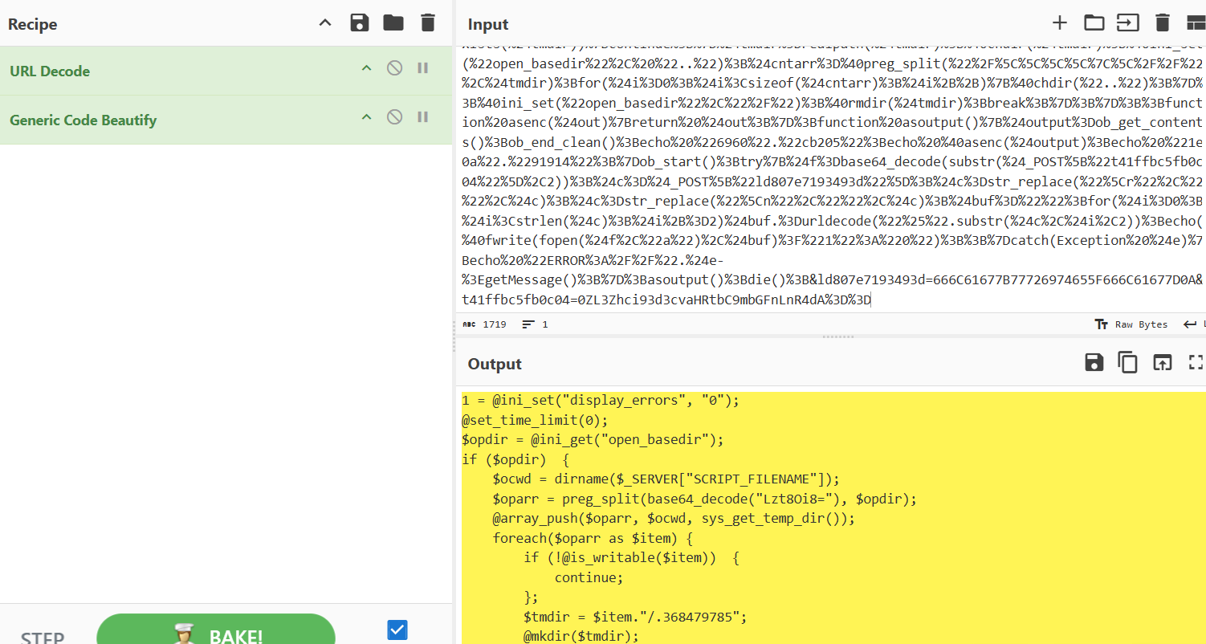Set breakpoint on URL Decode

pos(423,68)
